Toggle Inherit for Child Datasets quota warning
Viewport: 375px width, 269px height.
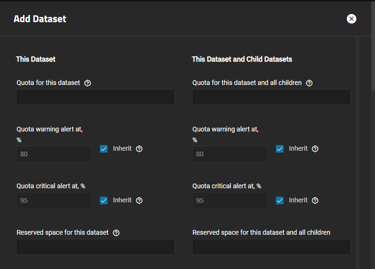click(280, 149)
